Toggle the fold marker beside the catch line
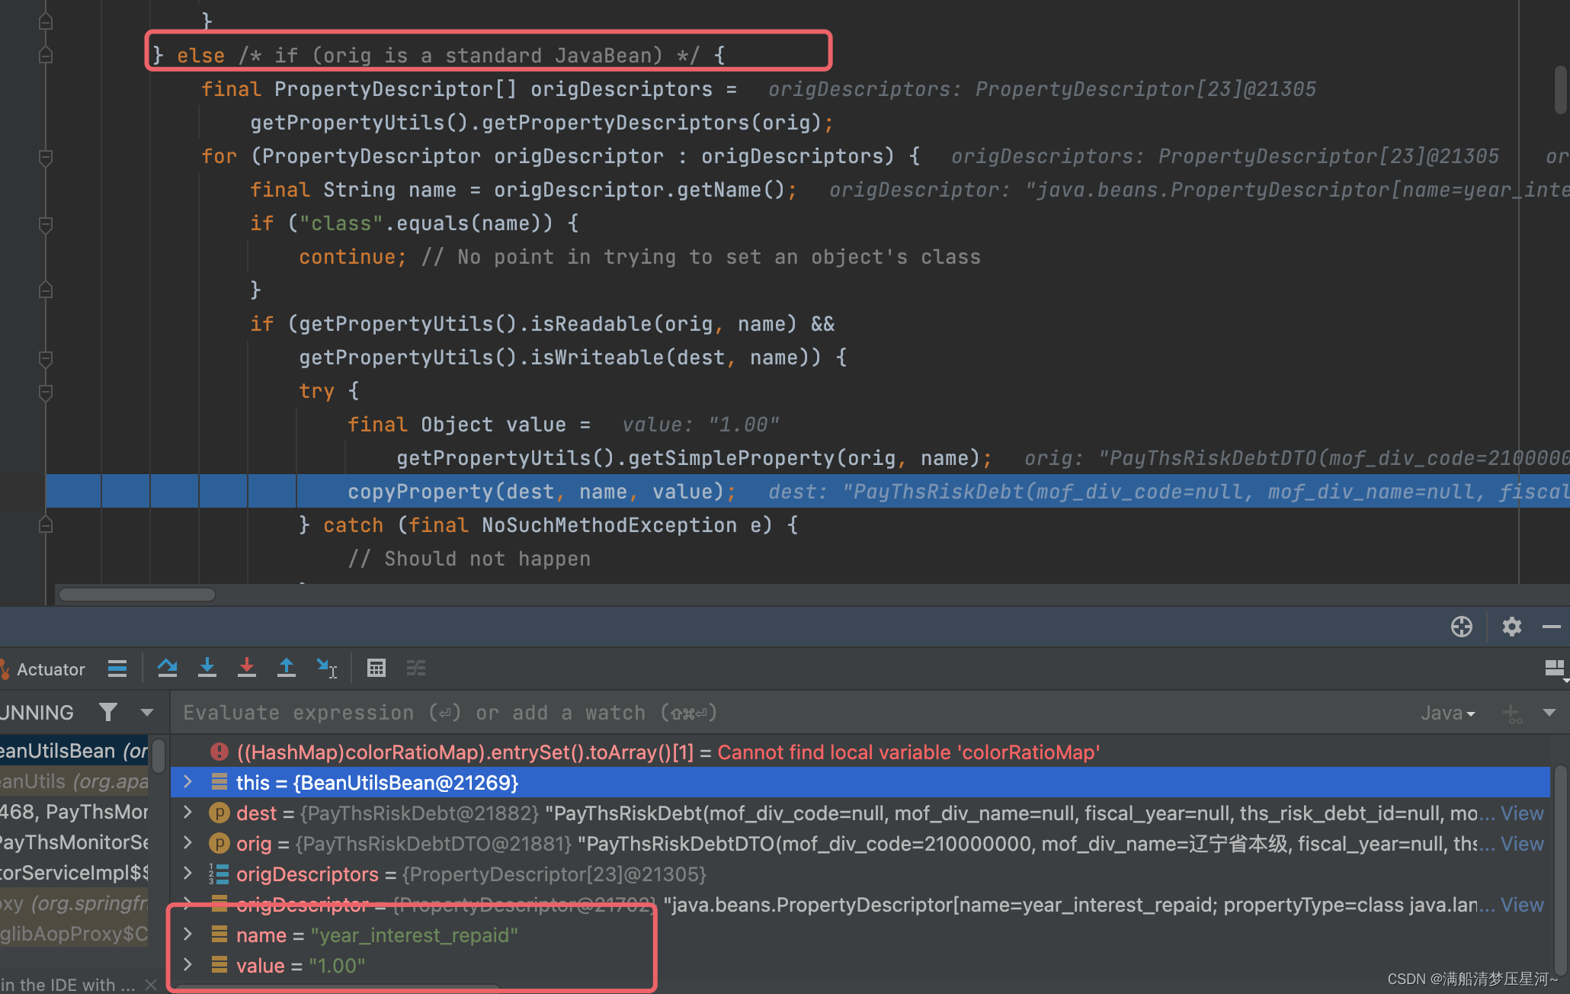 click(x=46, y=525)
